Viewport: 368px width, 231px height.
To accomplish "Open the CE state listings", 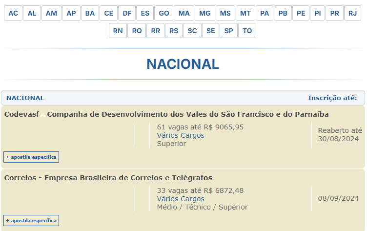I will point(109,13).
